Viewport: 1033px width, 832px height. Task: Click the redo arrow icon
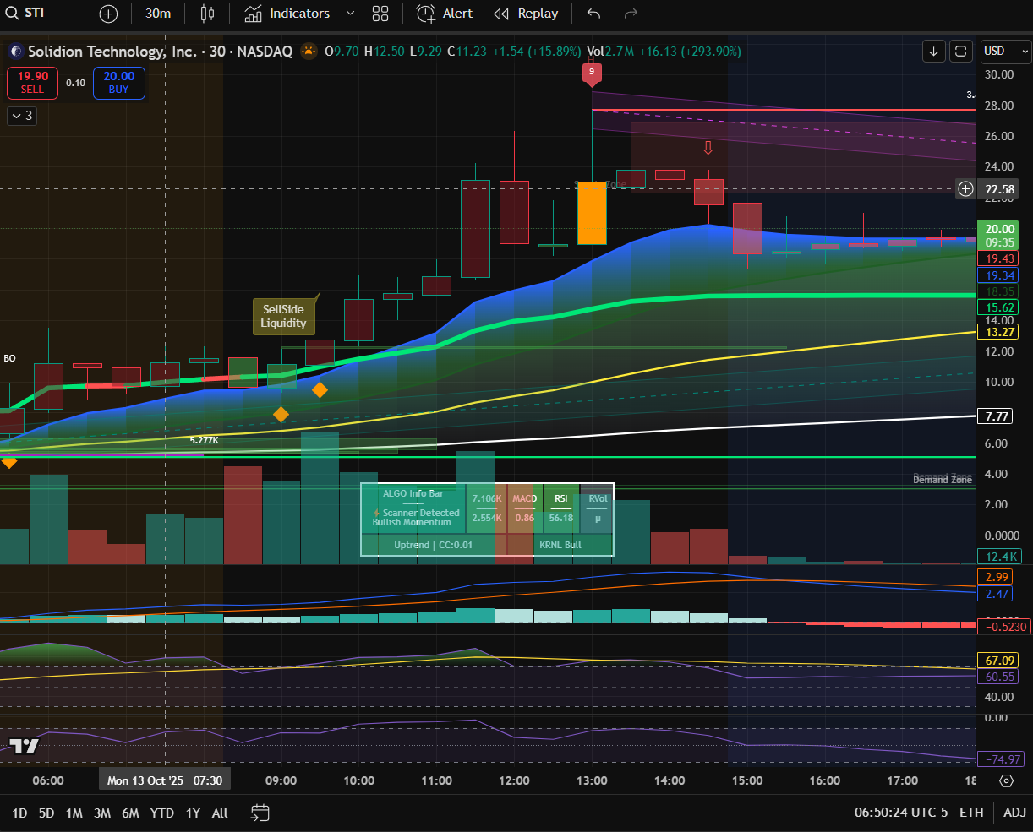[631, 14]
